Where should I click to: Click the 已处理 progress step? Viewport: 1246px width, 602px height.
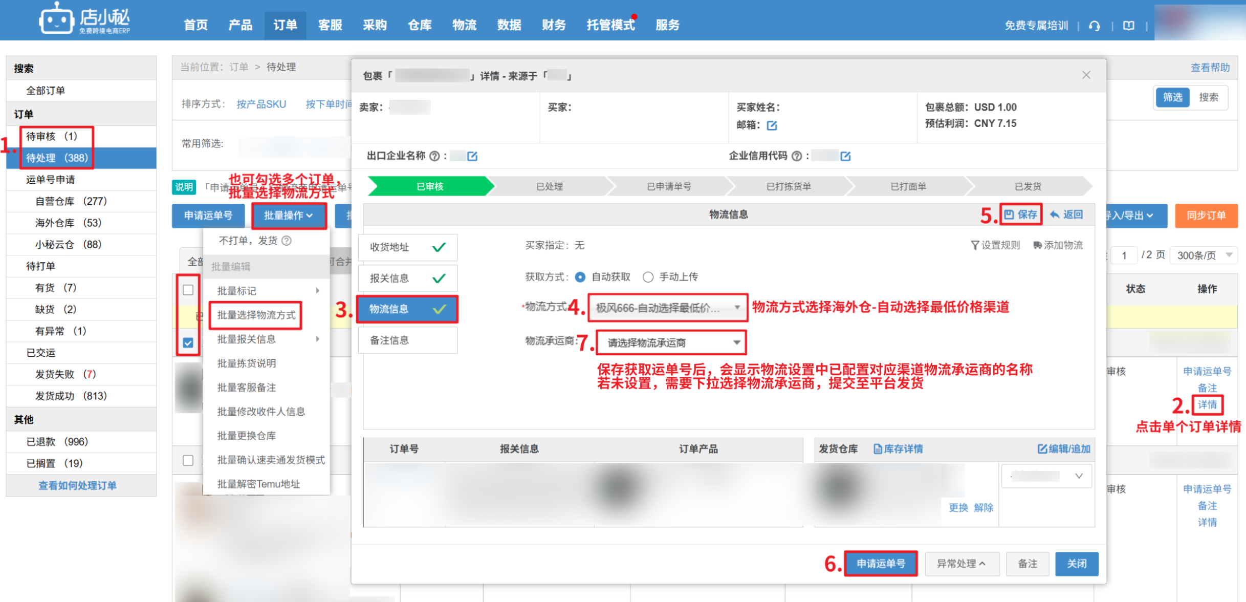(549, 186)
